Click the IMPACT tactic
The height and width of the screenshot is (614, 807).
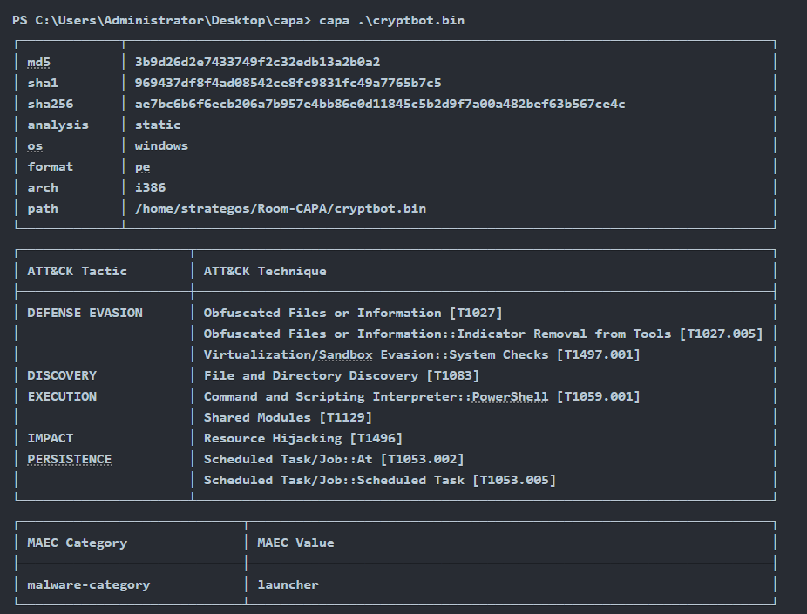[51, 439]
